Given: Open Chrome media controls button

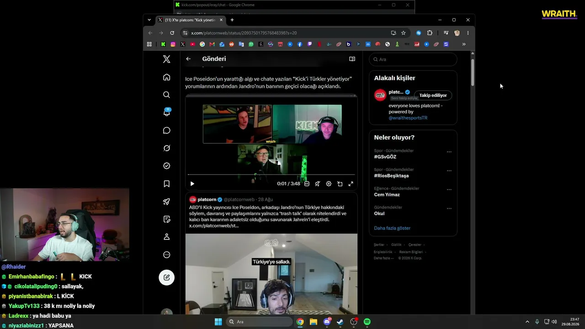Looking at the screenshot, I should pos(446,33).
